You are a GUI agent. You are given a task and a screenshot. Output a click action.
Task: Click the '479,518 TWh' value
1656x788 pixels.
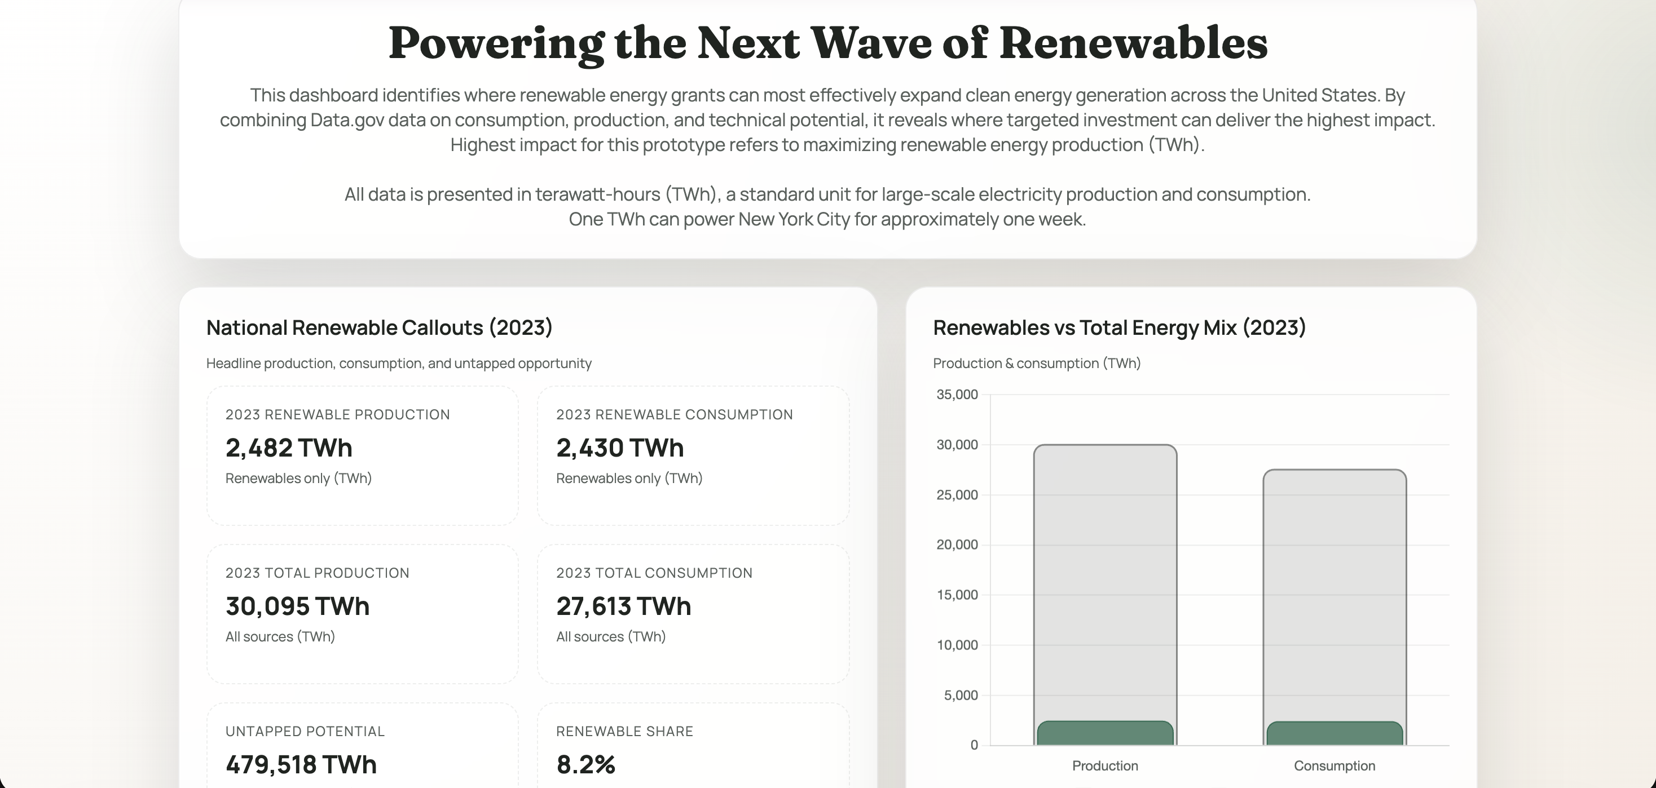[x=301, y=765]
